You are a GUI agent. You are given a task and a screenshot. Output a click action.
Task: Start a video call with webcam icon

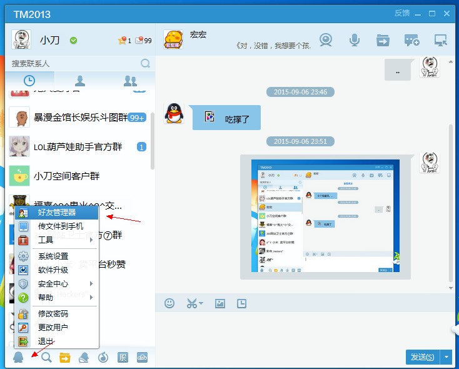(x=326, y=40)
